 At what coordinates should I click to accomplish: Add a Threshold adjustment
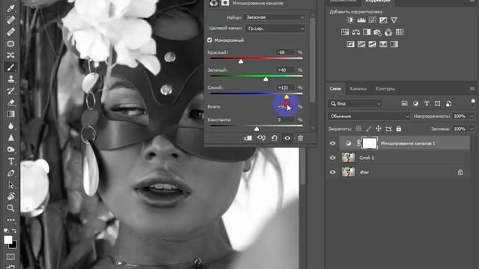coord(372,44)
